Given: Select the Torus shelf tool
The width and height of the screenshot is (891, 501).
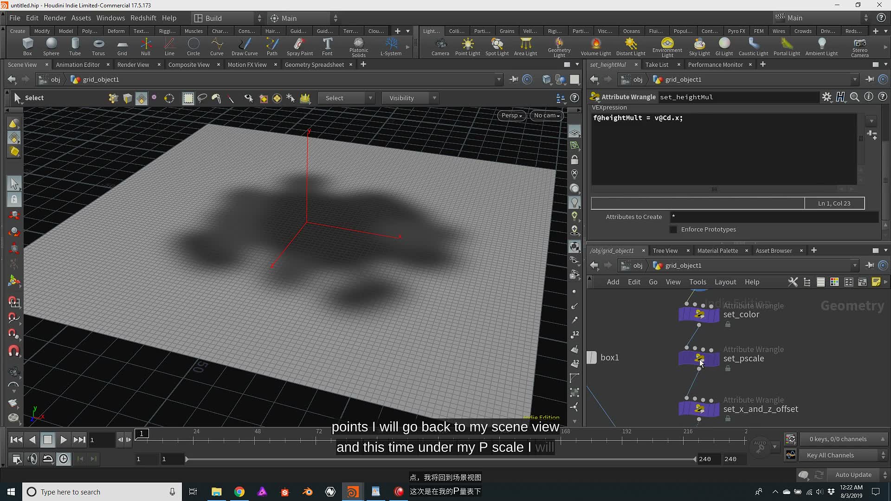Looking at the screenshot, I should 98,47.
